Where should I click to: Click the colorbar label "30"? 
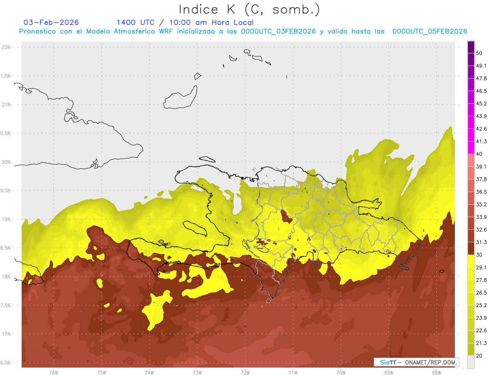coord(480,255)
